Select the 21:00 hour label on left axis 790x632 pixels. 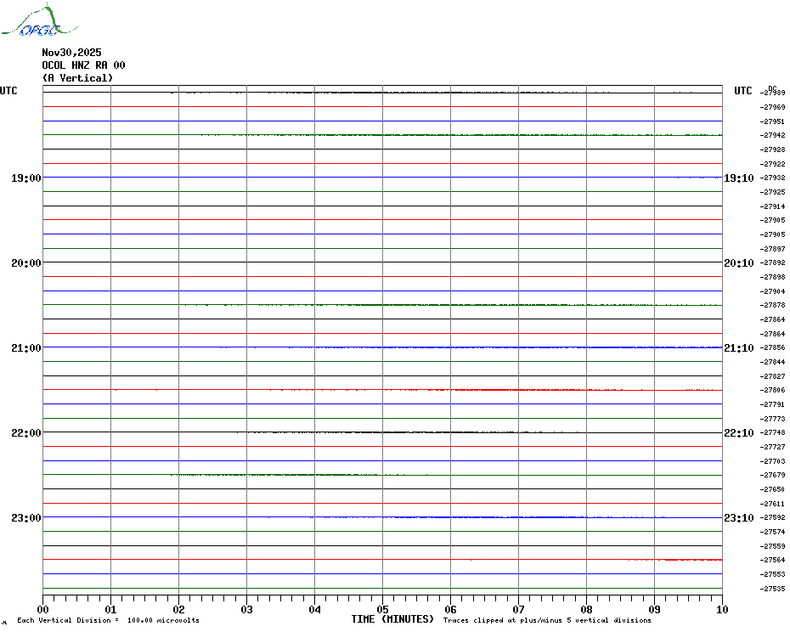pos(25,348)
